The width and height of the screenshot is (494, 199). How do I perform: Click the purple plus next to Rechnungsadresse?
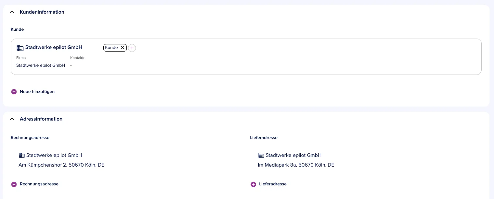pos(14,184)
